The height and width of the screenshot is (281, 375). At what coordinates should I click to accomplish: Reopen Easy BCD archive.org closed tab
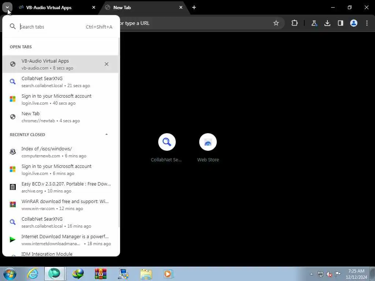(60, 187)
